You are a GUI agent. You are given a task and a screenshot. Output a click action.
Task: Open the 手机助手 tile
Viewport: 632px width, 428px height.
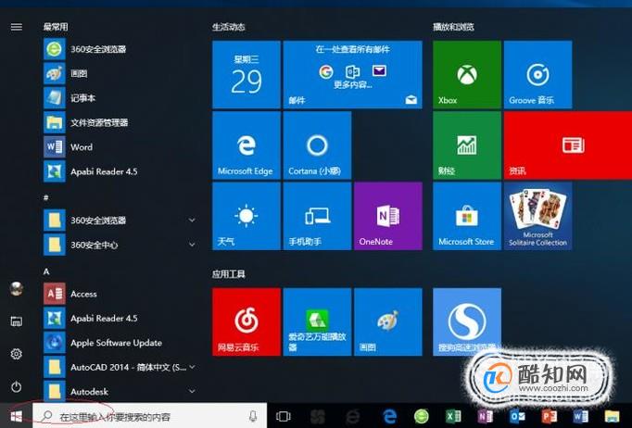(317, 216)
